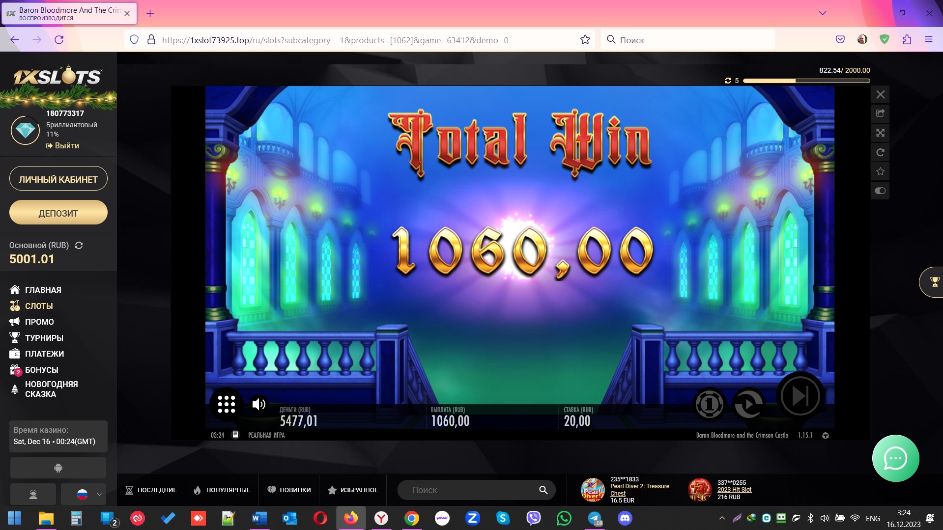Open a new browser tab
The image size is (943, 530).
[x=150, y=14]
